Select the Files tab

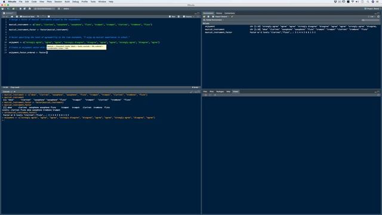(205, 91)
